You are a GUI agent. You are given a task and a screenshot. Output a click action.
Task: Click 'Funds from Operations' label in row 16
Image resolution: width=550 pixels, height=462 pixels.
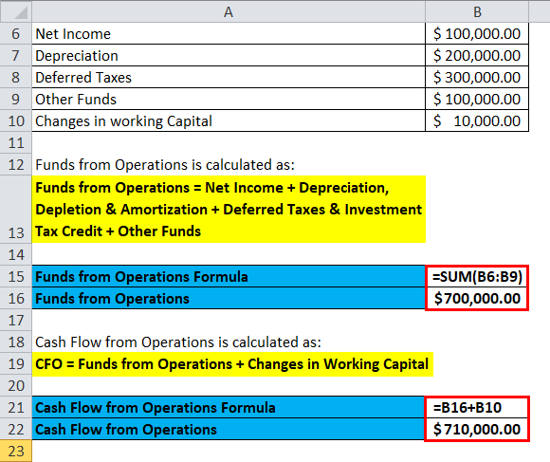pyautogui.click(x=229, y=298)
